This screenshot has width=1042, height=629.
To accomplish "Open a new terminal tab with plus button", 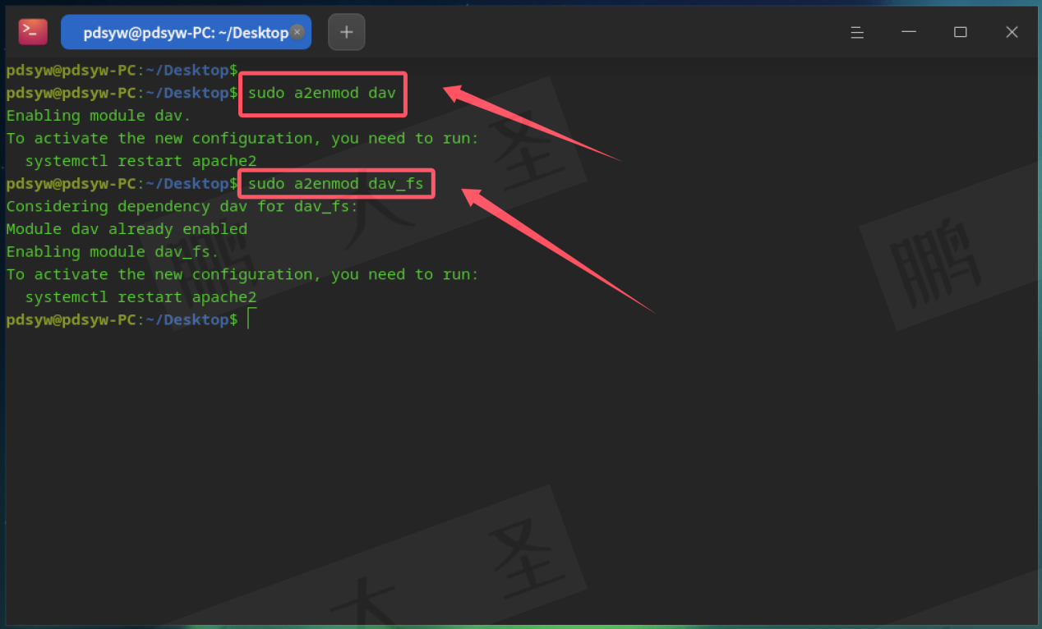I will pos(346,32).
